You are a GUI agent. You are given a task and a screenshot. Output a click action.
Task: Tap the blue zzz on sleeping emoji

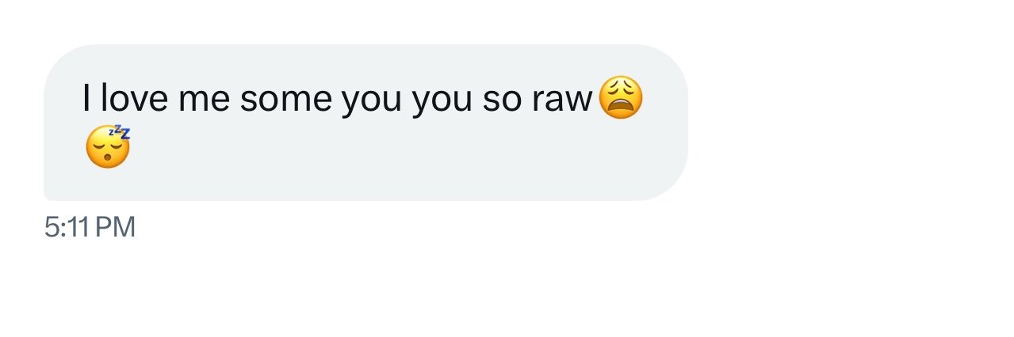click(119, 132)
